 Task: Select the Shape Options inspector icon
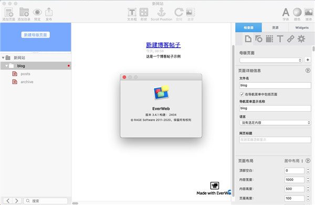click(x=259, y=39)
